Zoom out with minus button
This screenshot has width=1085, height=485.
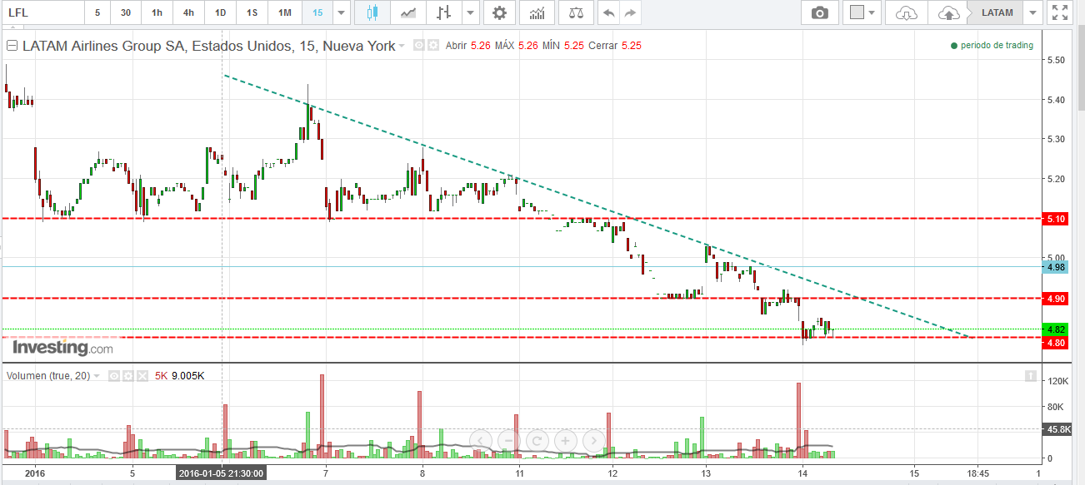(x=509, y=440)
